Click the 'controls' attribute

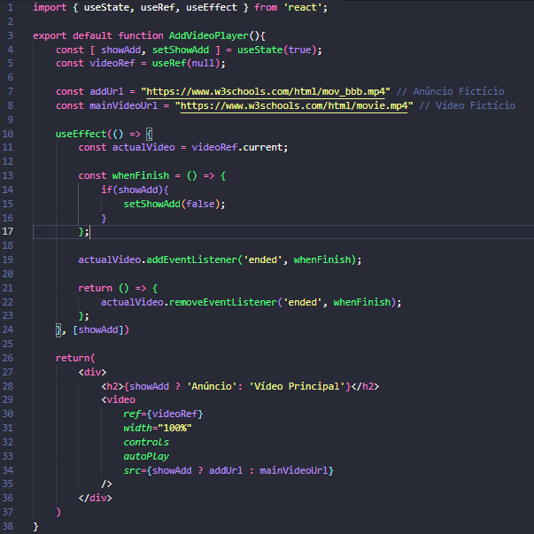[146, 442]
